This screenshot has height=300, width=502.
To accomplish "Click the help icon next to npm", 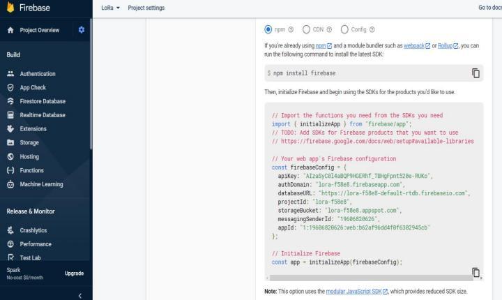I will (291, 29).
